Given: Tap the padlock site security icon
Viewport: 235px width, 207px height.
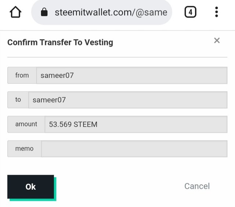Looking at the screenshot, I should (44, 13).
